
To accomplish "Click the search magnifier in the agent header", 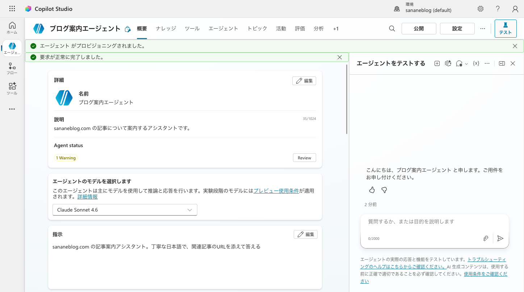I will [x=392, y=29].
